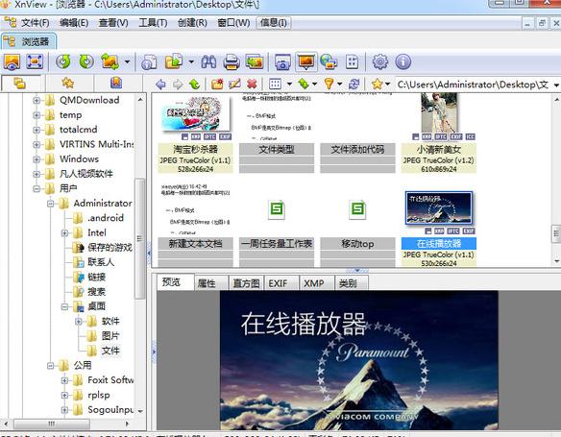Rotate image right with green arrow icon
Image resolution: width=561 pixels, height=437 pixels.
(86, 61)
